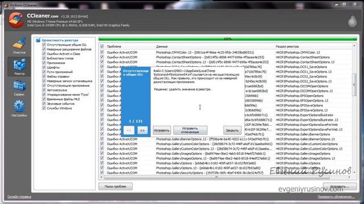Image resolution: width=364 pixels, height=204 pixels.
Task: Click the Целостность реестра header icon
Action: point(38,40)
